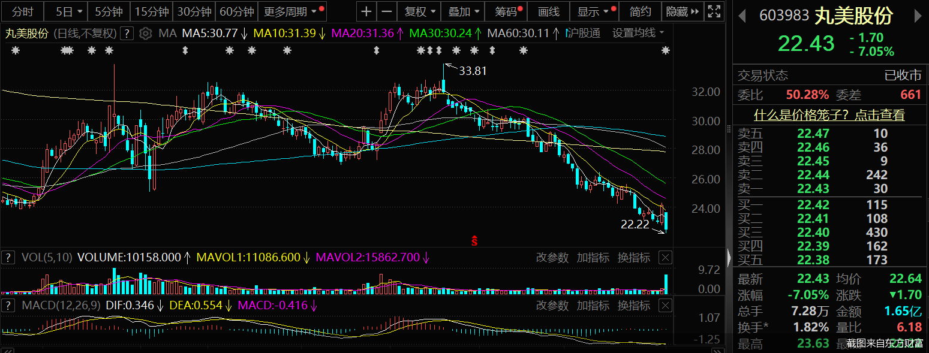Screen dimensions: 929x353
Task: Select the 30分钟 period tab
Action: click(194, 11)
